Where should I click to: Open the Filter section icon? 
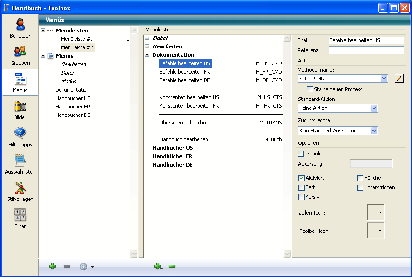pos(20,215)
